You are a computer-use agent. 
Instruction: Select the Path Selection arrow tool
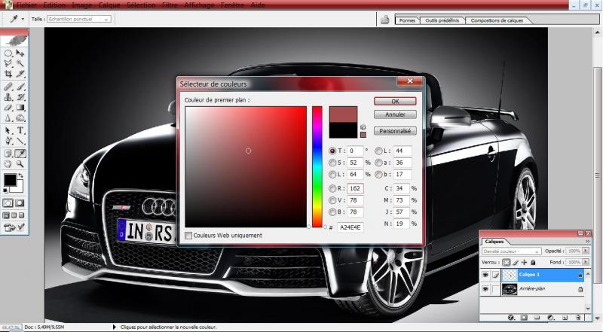(x=8, y=131)
